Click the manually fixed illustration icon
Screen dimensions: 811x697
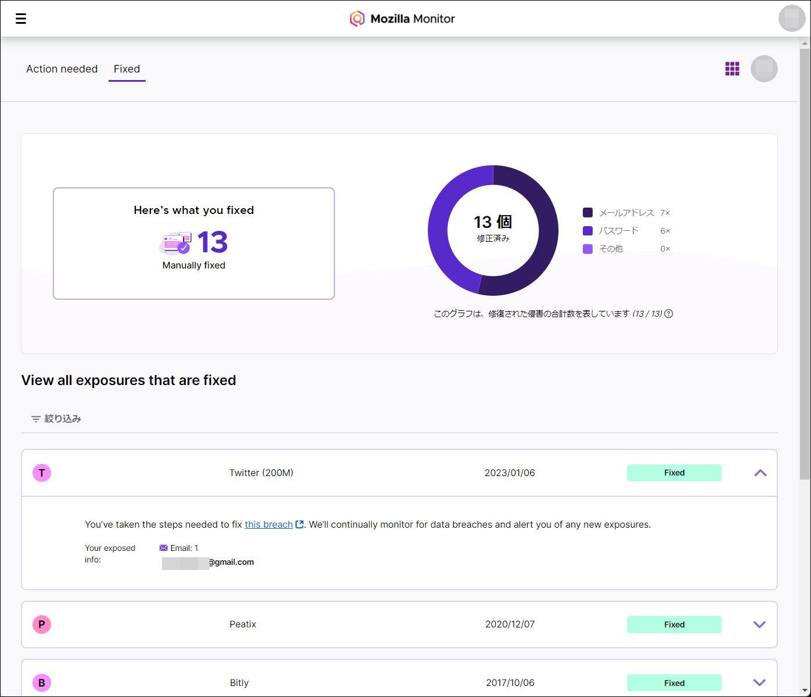pyautogui.click(x=175, y=243)
